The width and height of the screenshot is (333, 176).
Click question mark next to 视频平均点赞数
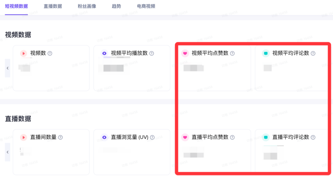[x=232, y=53]
